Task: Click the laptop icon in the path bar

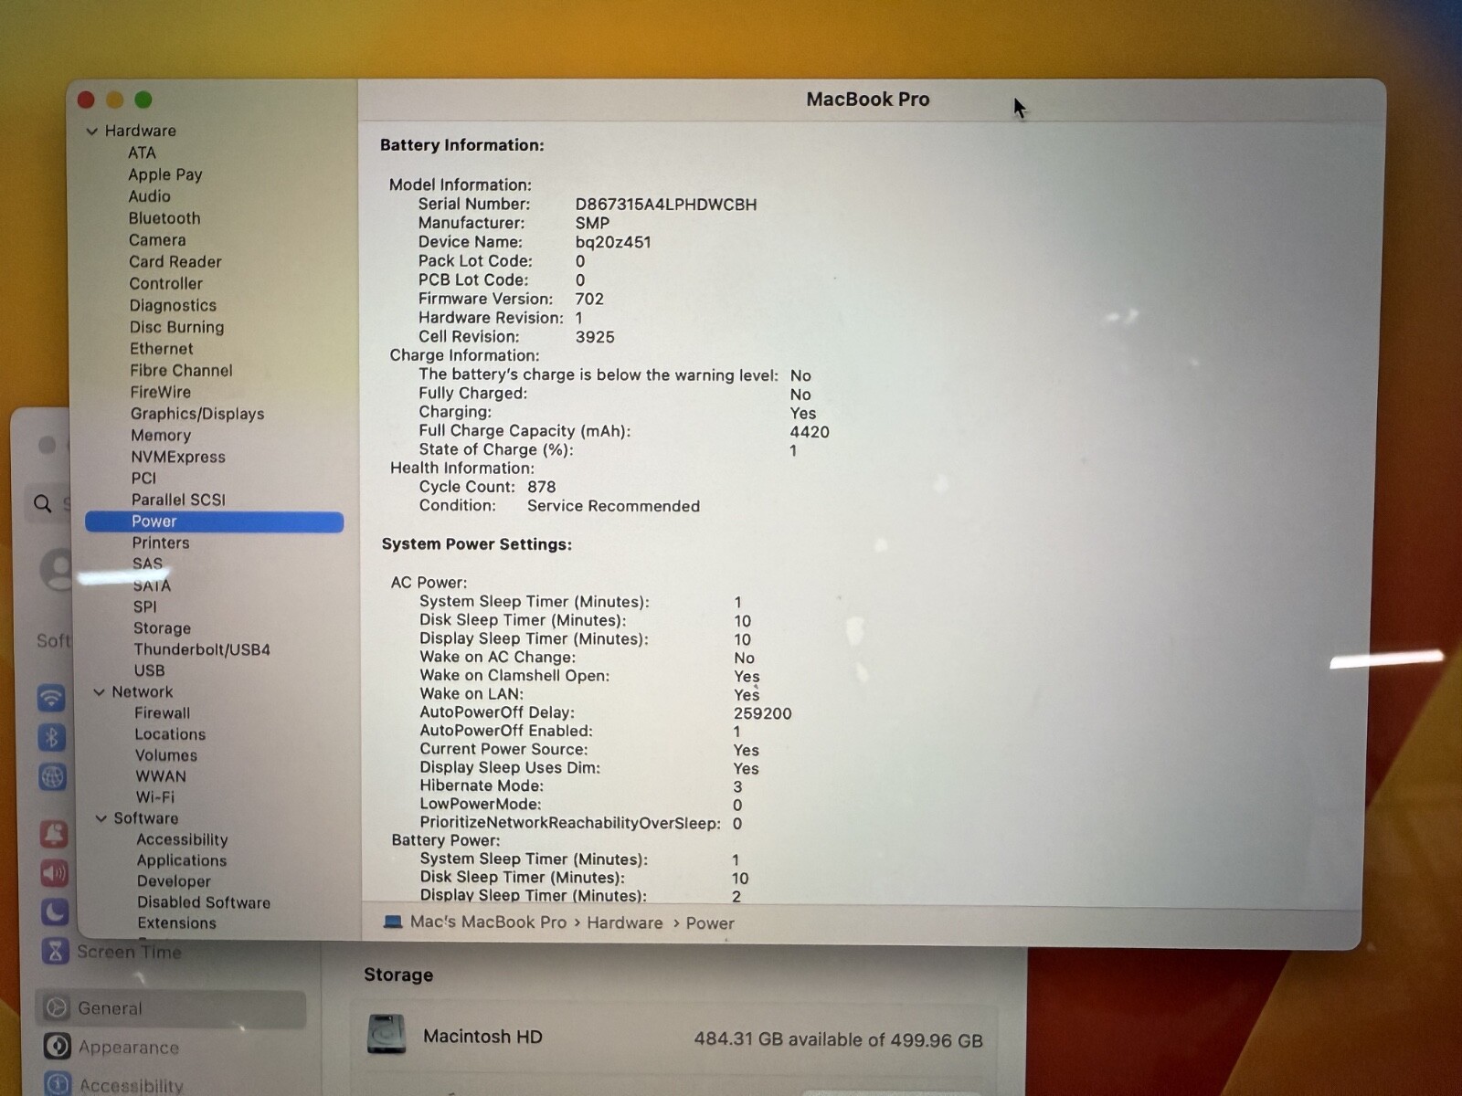Action: [393, 922]
